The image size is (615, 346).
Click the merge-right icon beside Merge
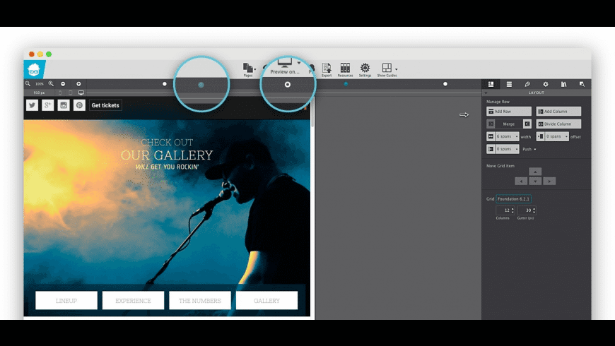click(527, 124)
